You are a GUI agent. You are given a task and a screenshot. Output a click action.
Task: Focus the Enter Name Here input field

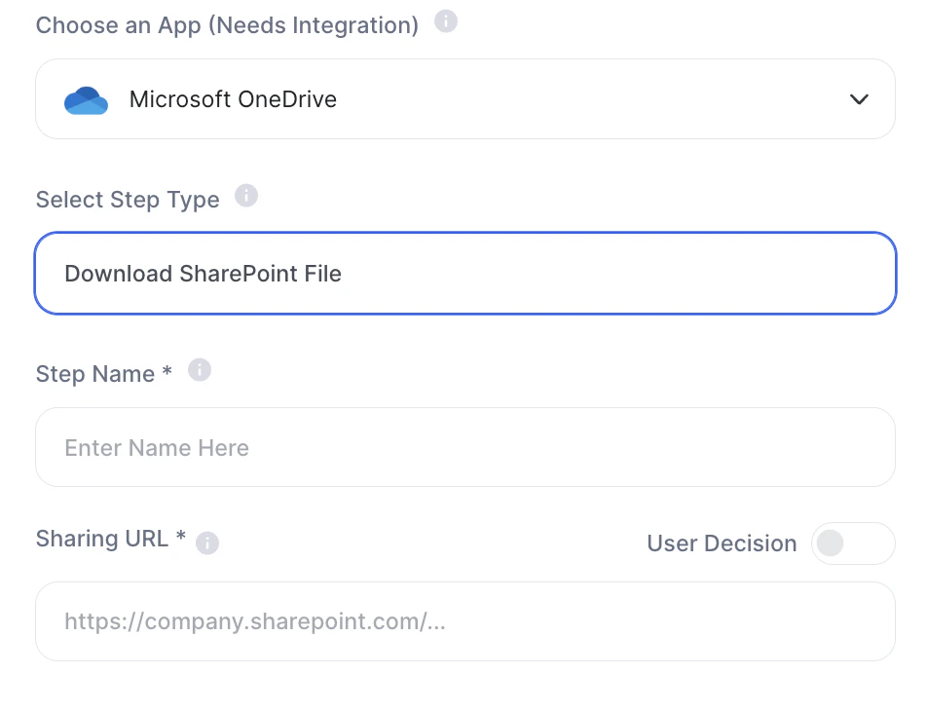pos(465,447)
